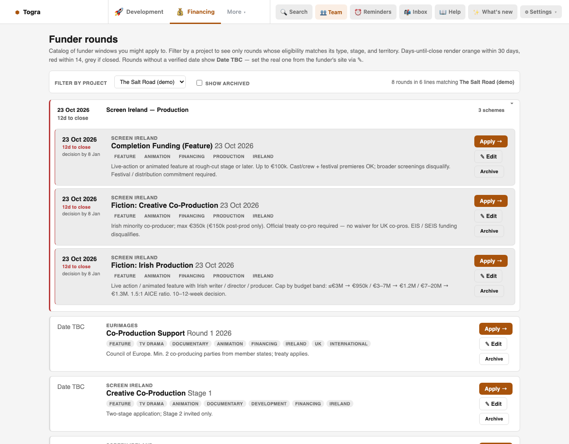
Task: Archive the Fiction: Irish Production scheme
Action: click(489, 291)
